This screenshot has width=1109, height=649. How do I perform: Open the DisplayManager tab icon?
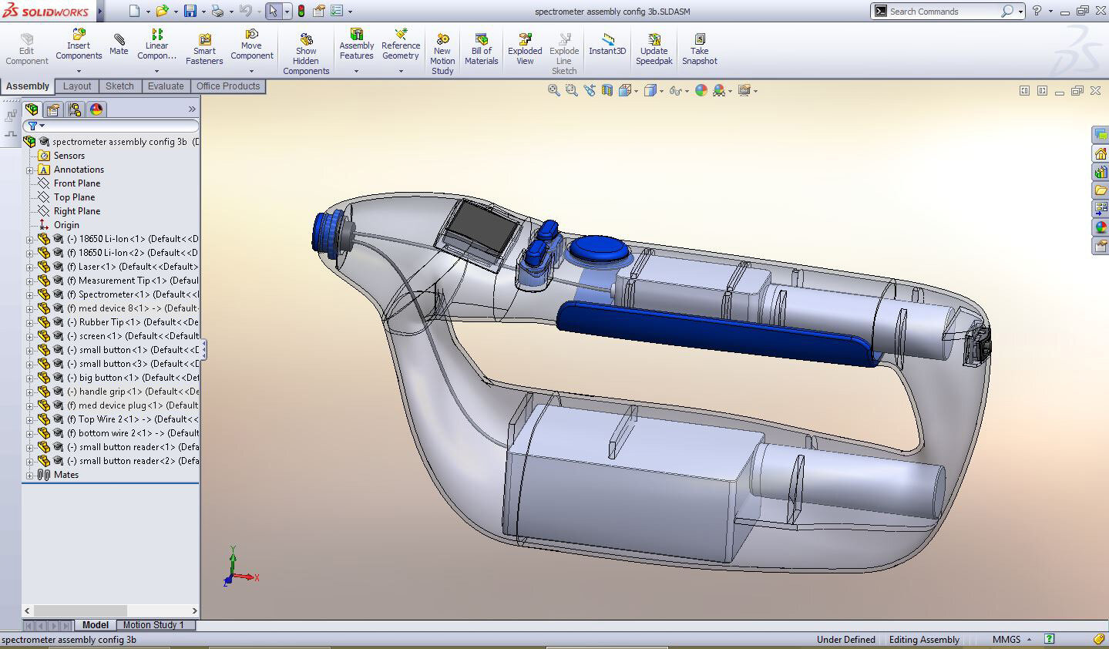[96, 109]
